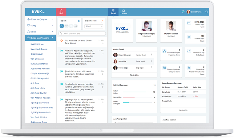Click the logout icon in top bar

[206, 12]
